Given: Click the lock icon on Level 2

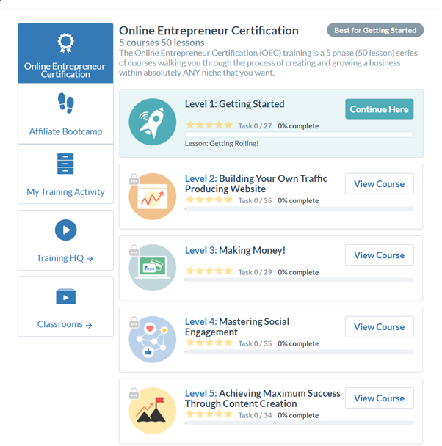Looking at the screenshot, I should (x=134, y=179).
